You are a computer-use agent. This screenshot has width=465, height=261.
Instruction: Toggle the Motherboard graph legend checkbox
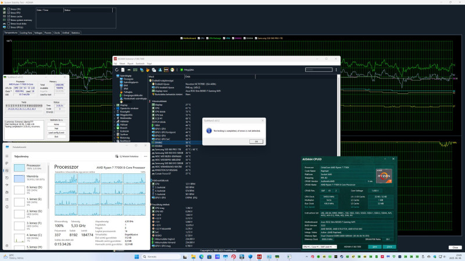(181, 38)
